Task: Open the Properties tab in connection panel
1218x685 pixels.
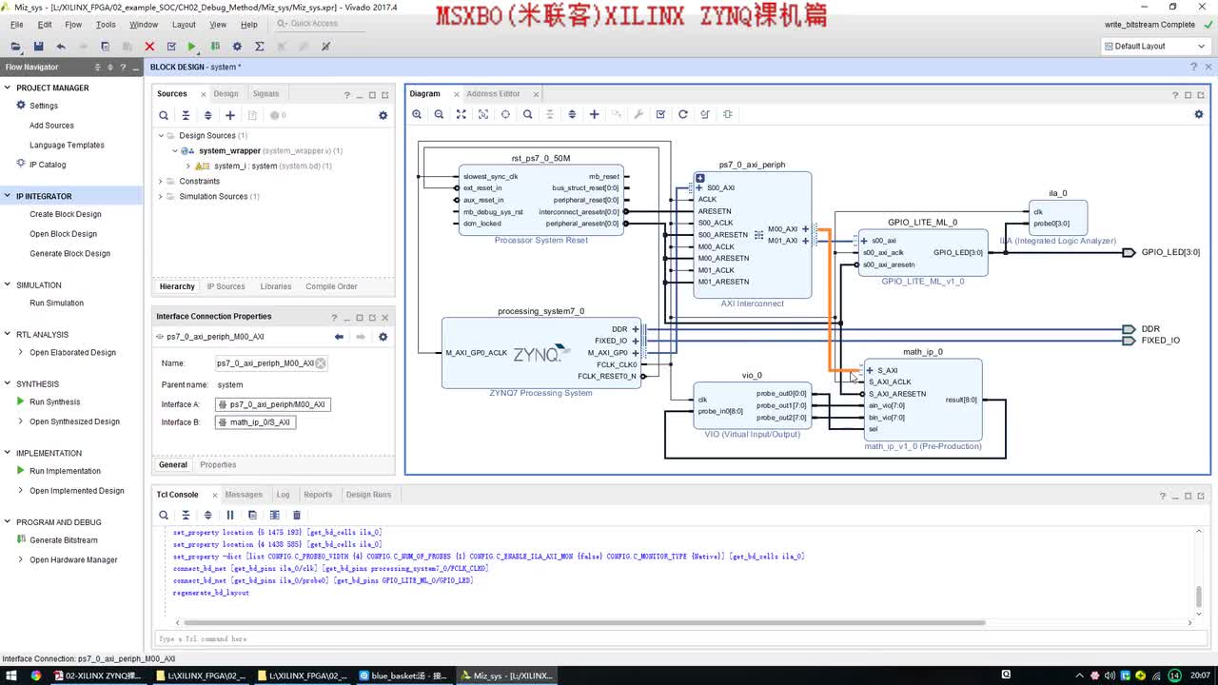Action: point(218,464)
